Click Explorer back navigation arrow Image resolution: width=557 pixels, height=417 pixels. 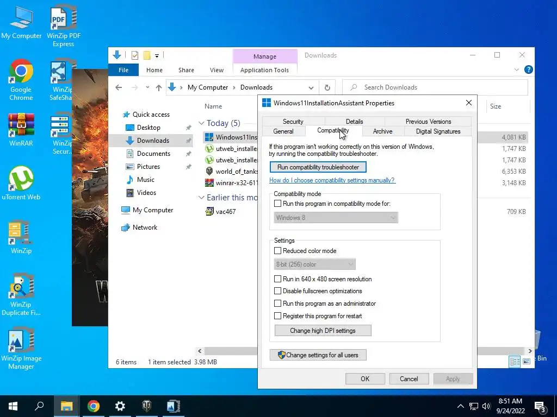pyautogui.click(x=119, y=87)
